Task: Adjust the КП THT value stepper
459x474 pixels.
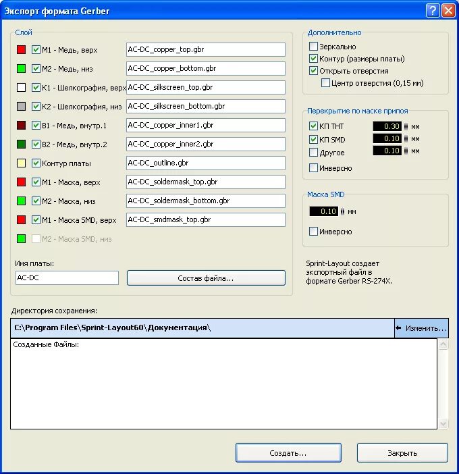Action: [406, 126]
